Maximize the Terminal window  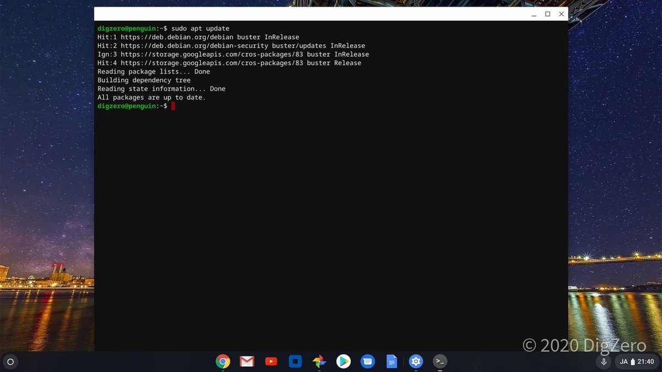[548, 14]
